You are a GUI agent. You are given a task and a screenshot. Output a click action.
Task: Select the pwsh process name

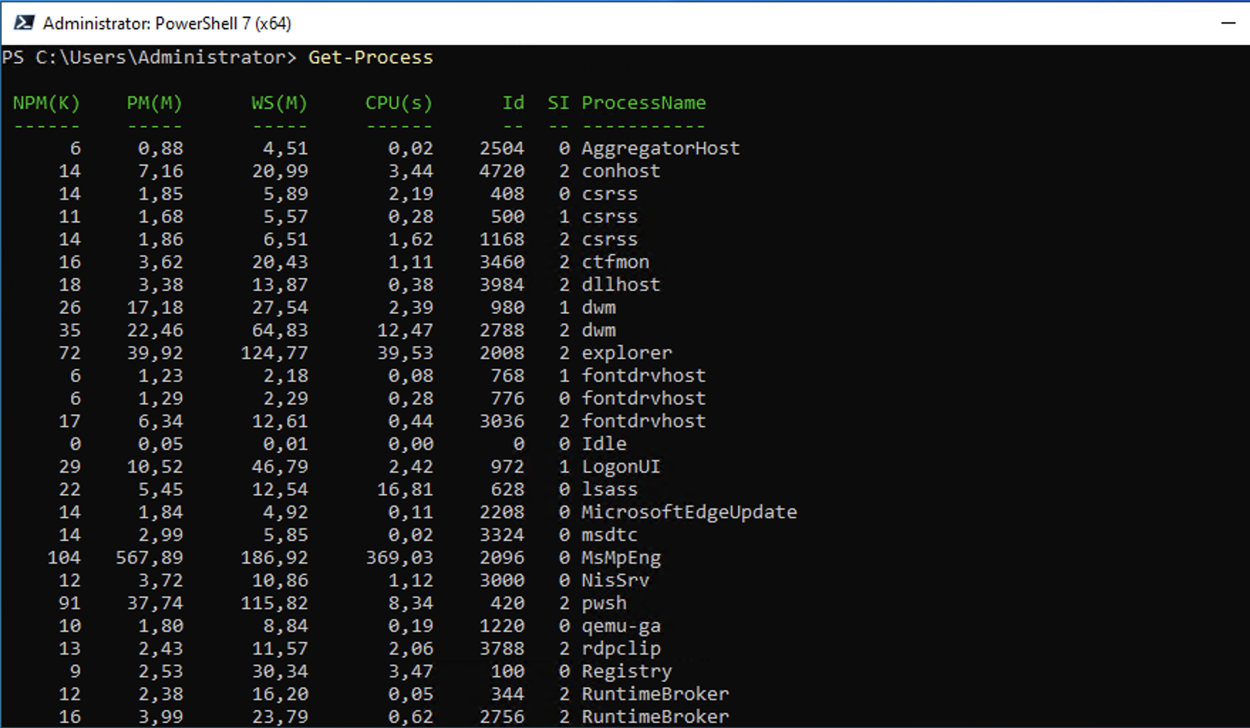pos(604,604)
